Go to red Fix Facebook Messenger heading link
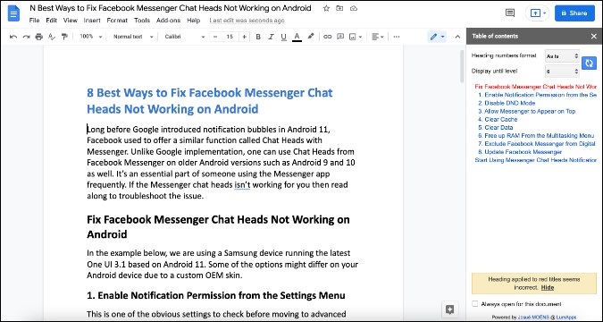 tap(535, 87)
